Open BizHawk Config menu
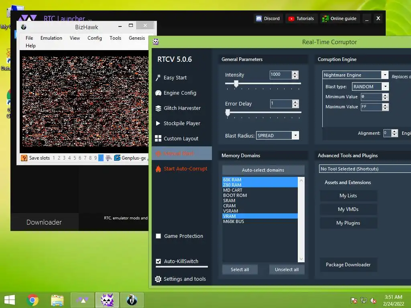411x308 pixels. pos(95,38)
